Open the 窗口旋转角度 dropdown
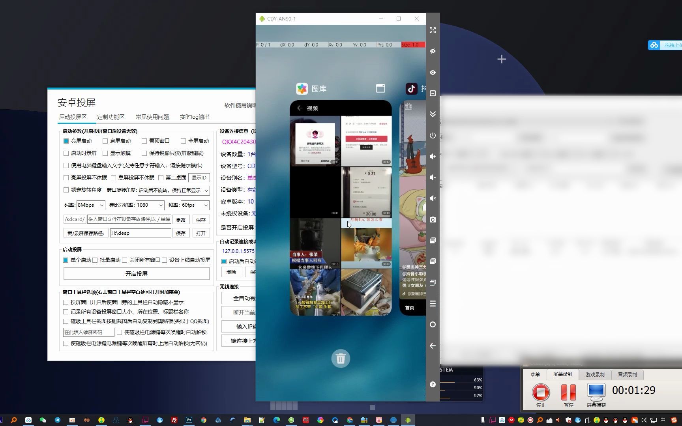 pyautogui.click(x=174, y=191)
